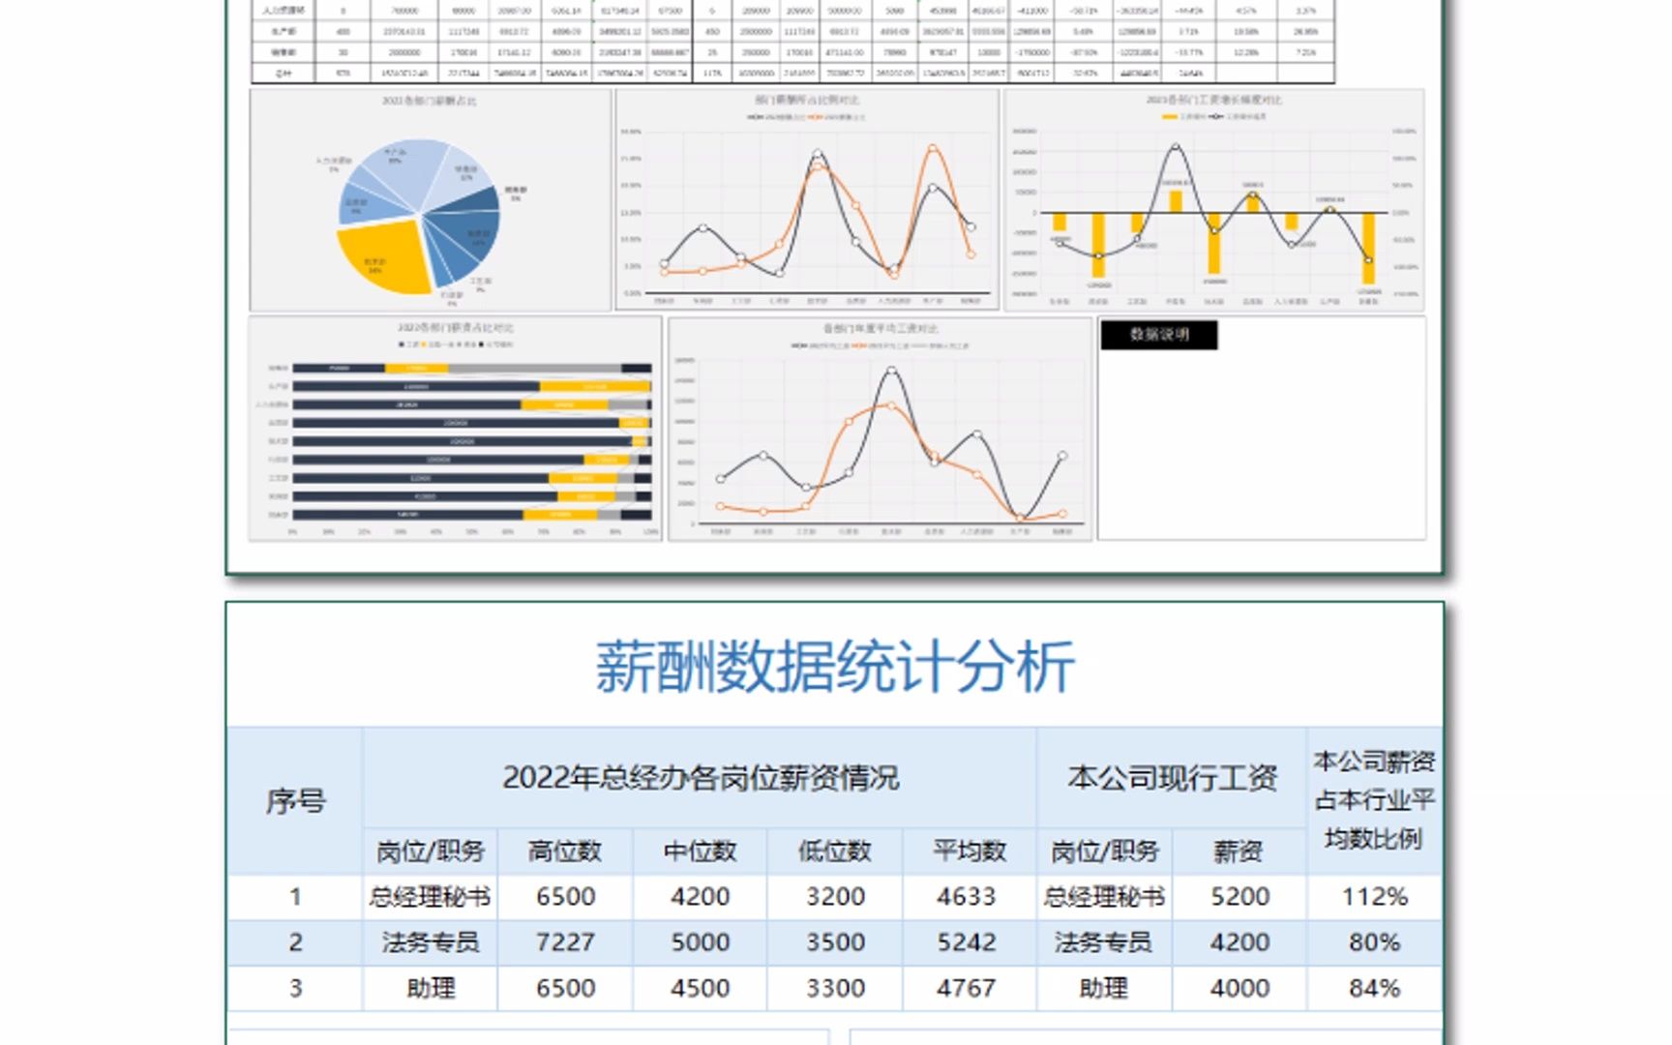The image size is (1672, 1045).
Task: Click the 3500 low value cell
Action: [x=835, y=942]
